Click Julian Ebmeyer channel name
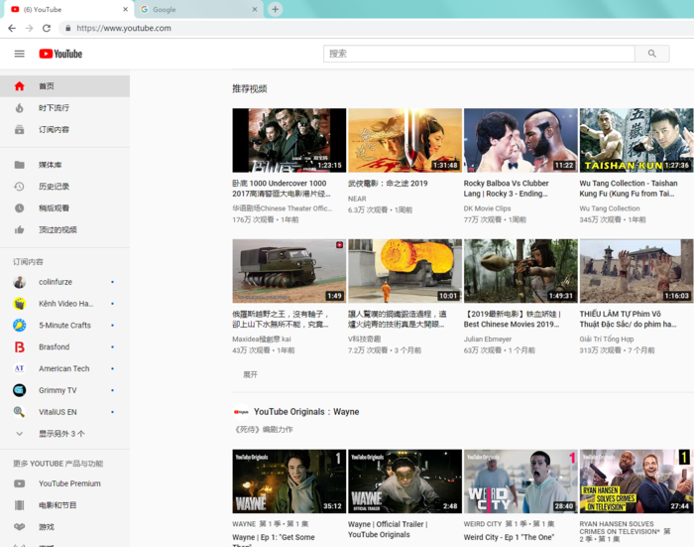 488,340
